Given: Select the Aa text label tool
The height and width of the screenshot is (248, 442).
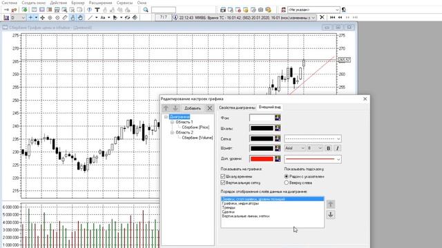Looking at the screenshot, I should click(103, 18).
